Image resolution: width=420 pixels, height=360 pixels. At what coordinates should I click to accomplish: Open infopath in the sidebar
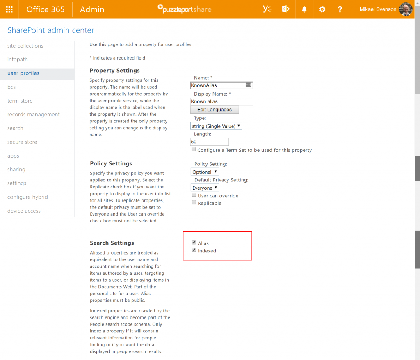click(x=17, y=60)
